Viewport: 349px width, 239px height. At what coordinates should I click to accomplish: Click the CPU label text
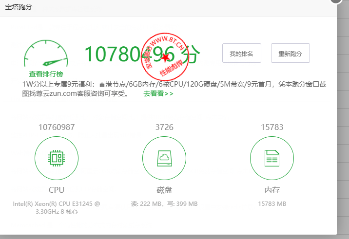pyautogui.click(x=57, y=190)
